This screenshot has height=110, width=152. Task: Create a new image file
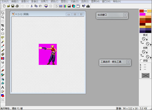coord(4,6)
